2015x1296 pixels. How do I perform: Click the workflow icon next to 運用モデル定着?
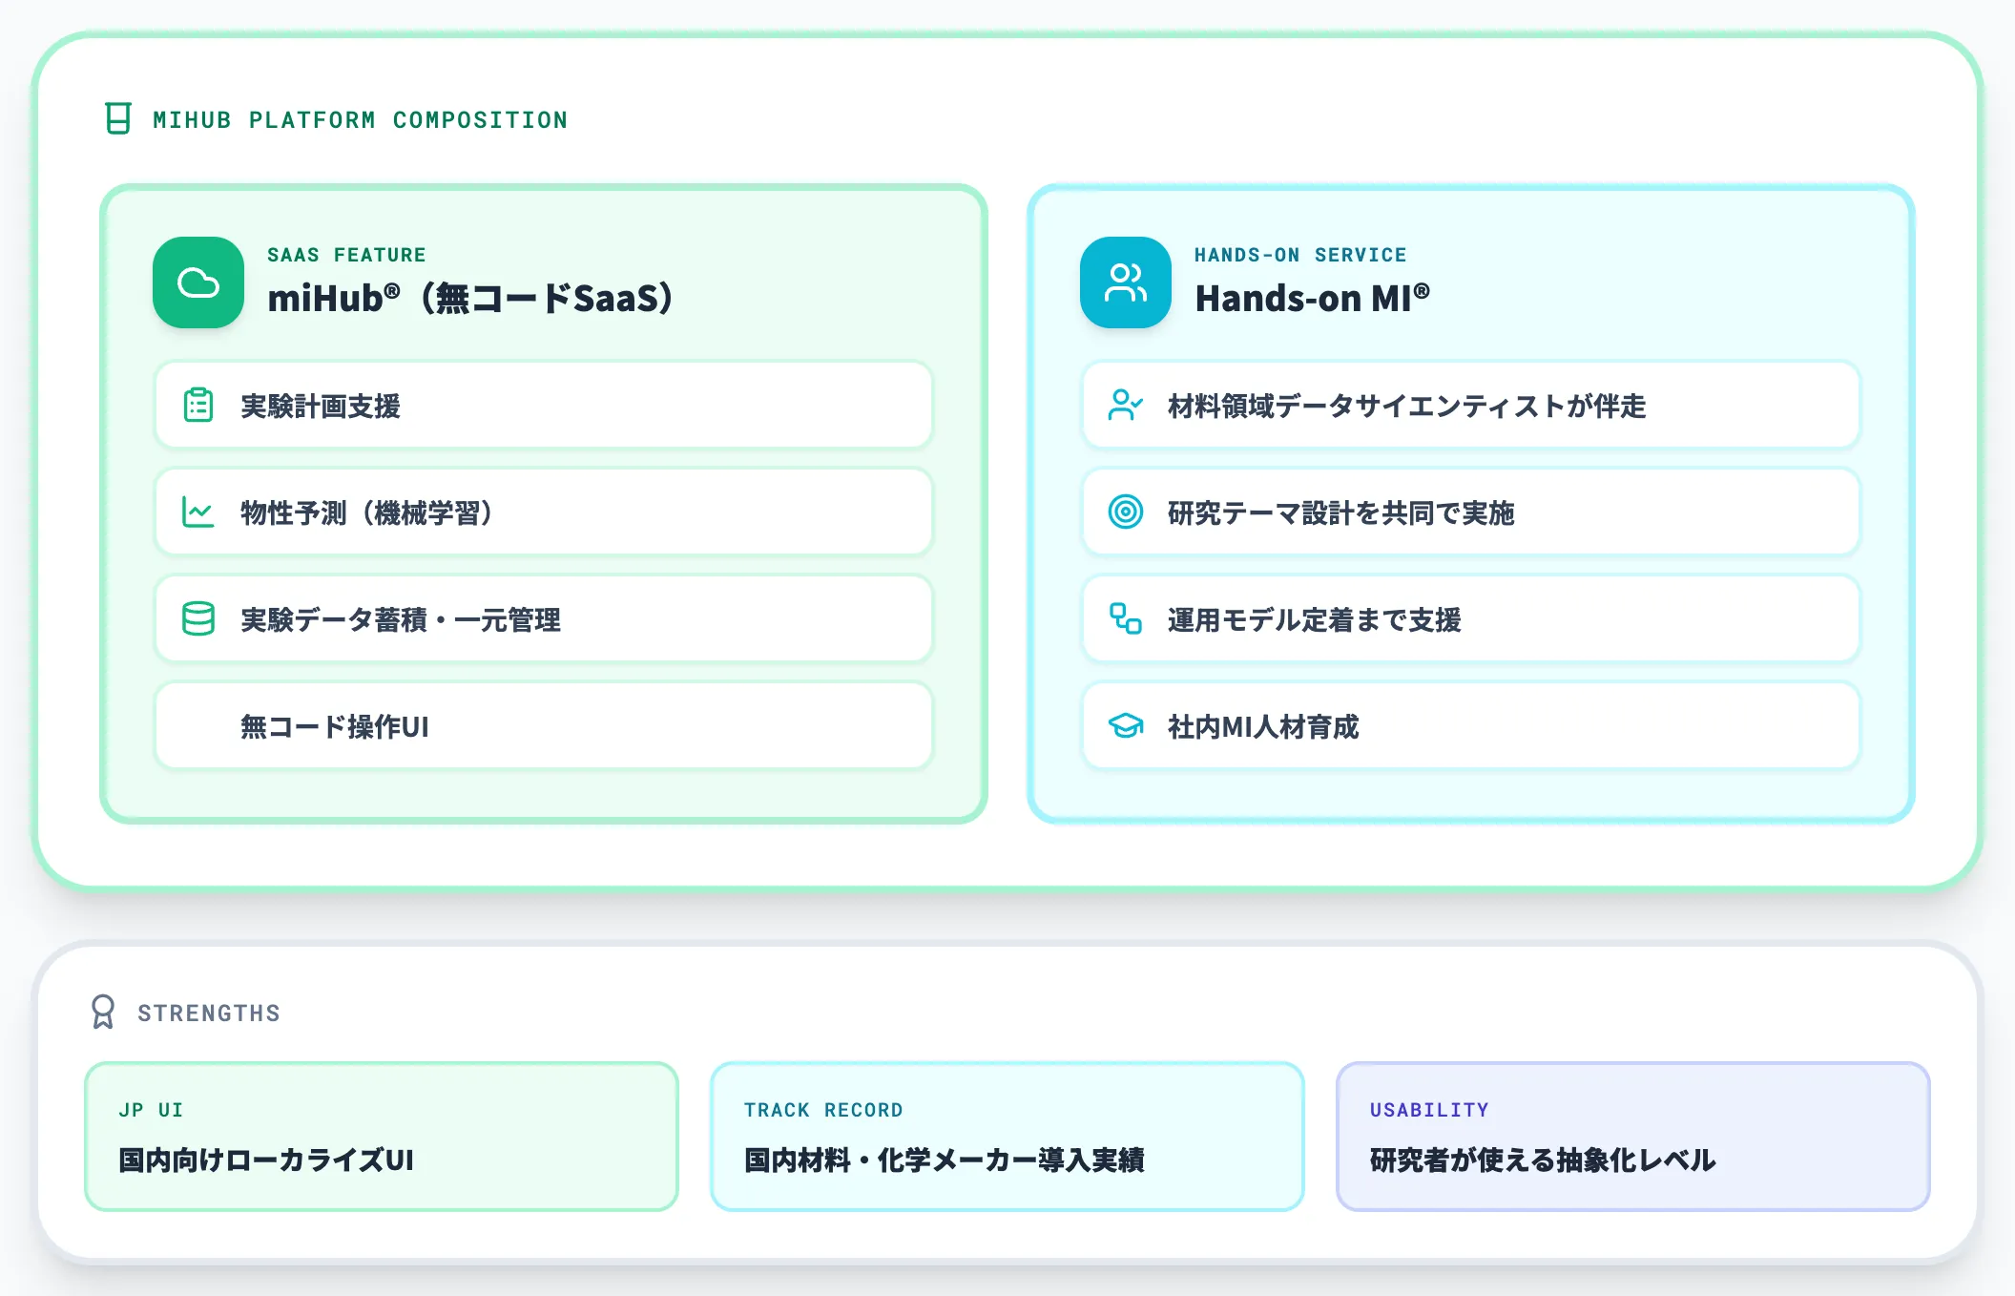pos(1126,619)
